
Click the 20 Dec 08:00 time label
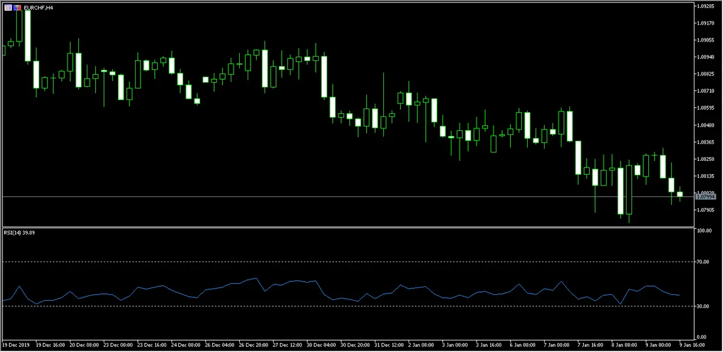coord(84,345)
